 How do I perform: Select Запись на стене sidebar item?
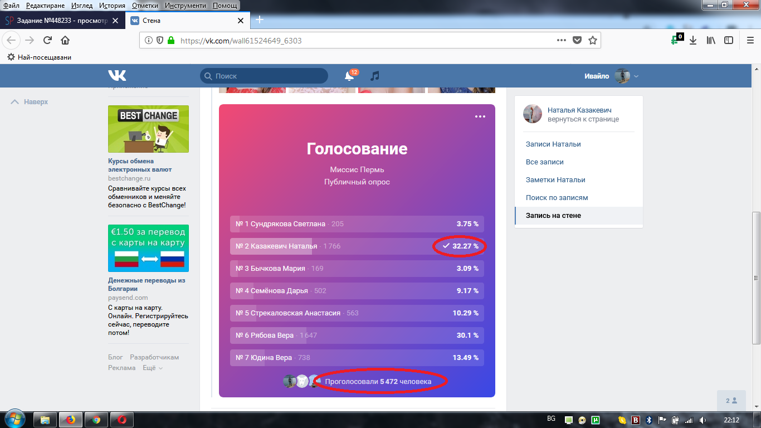coord(579,216)
